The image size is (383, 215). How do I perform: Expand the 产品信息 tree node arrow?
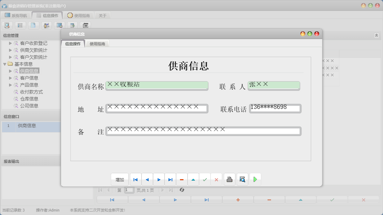coord(10,85)
